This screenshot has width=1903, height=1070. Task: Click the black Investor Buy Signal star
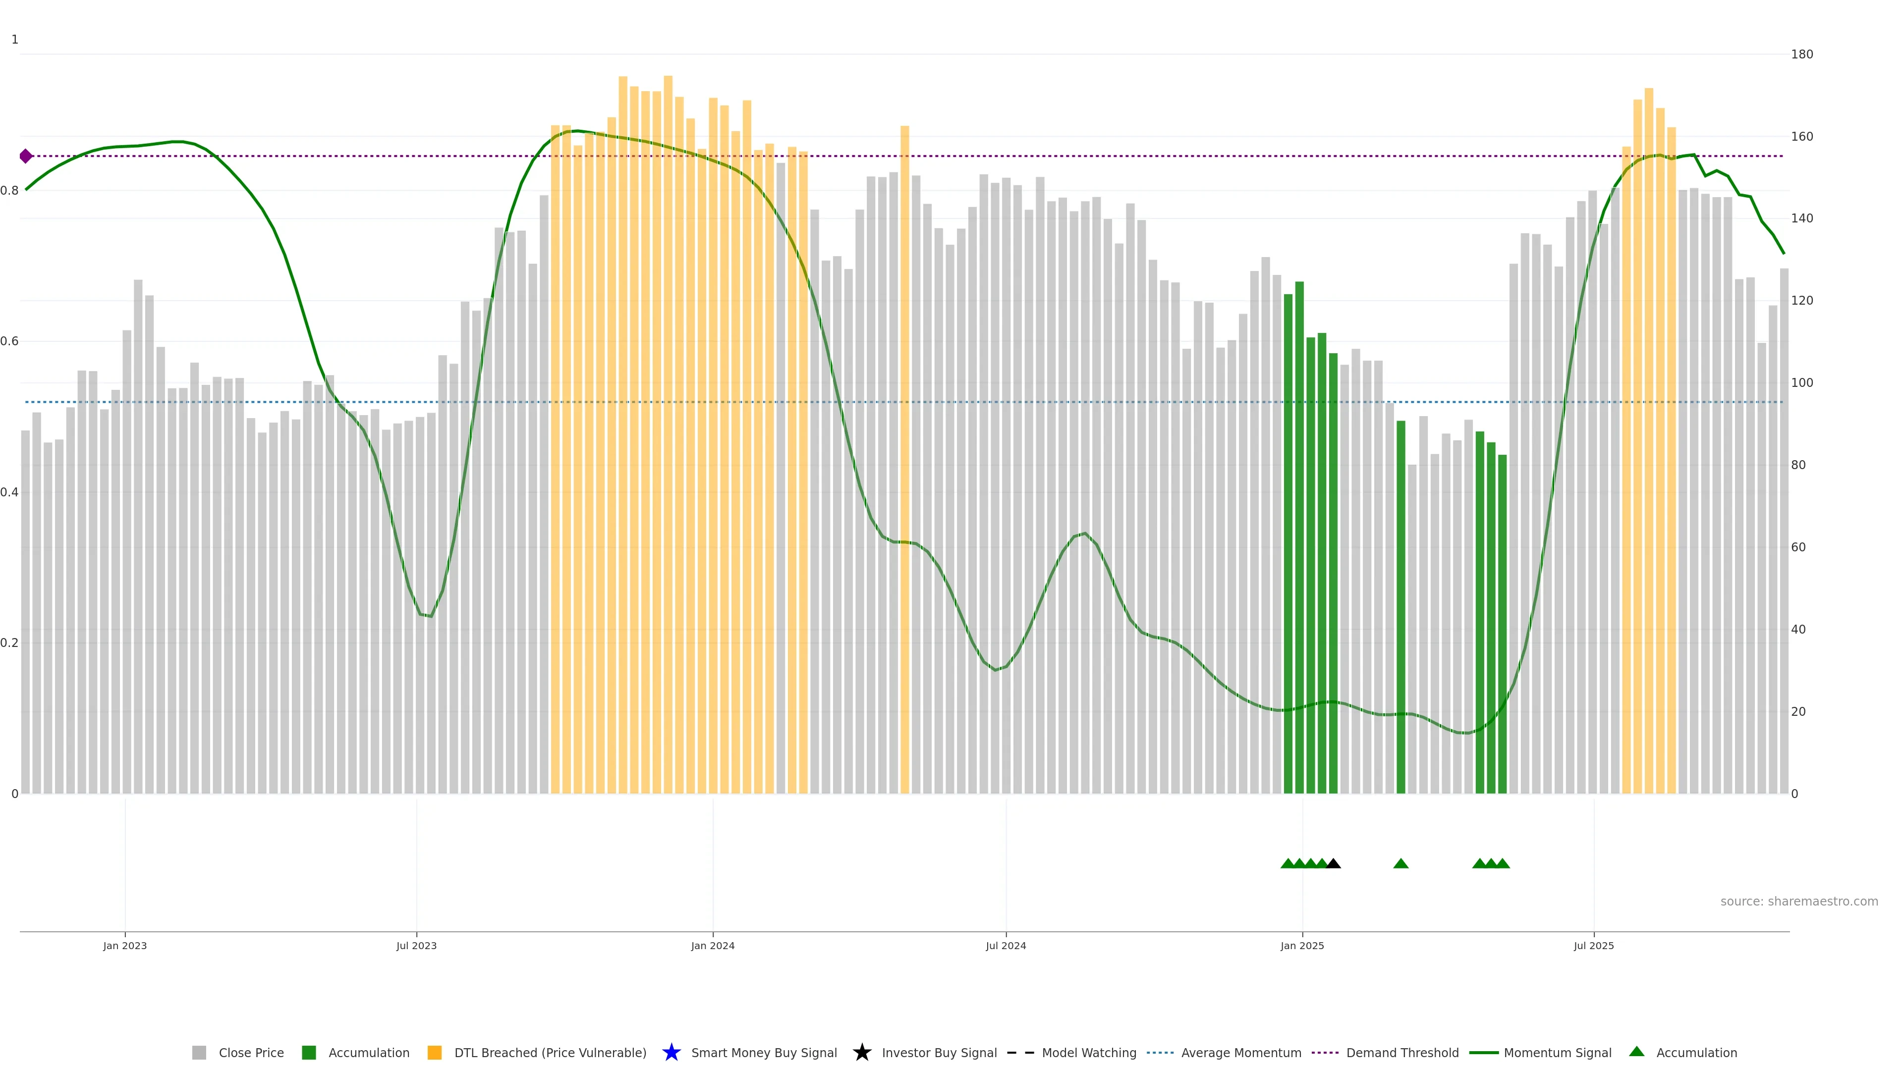[x=861, y=1052]
